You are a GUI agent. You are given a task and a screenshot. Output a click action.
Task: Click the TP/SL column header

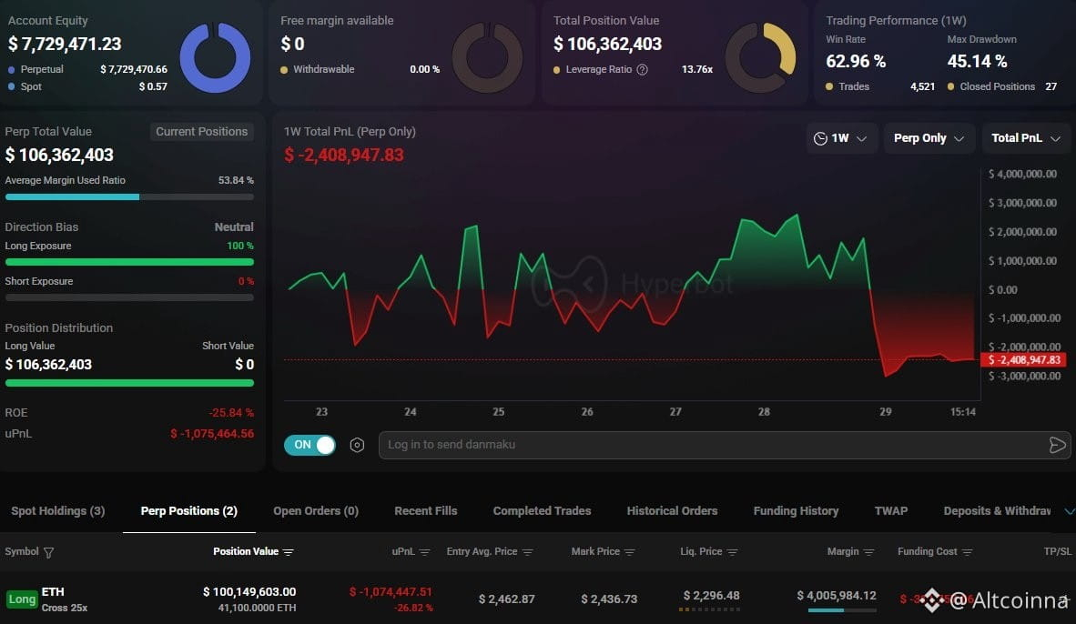(x=1057, y=552)
